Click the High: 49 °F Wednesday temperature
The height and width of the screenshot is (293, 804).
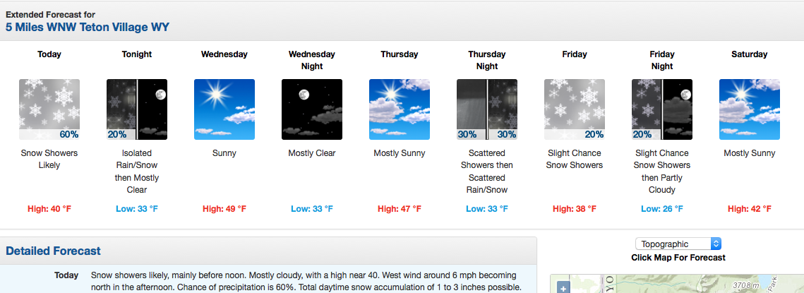[224, 209]
